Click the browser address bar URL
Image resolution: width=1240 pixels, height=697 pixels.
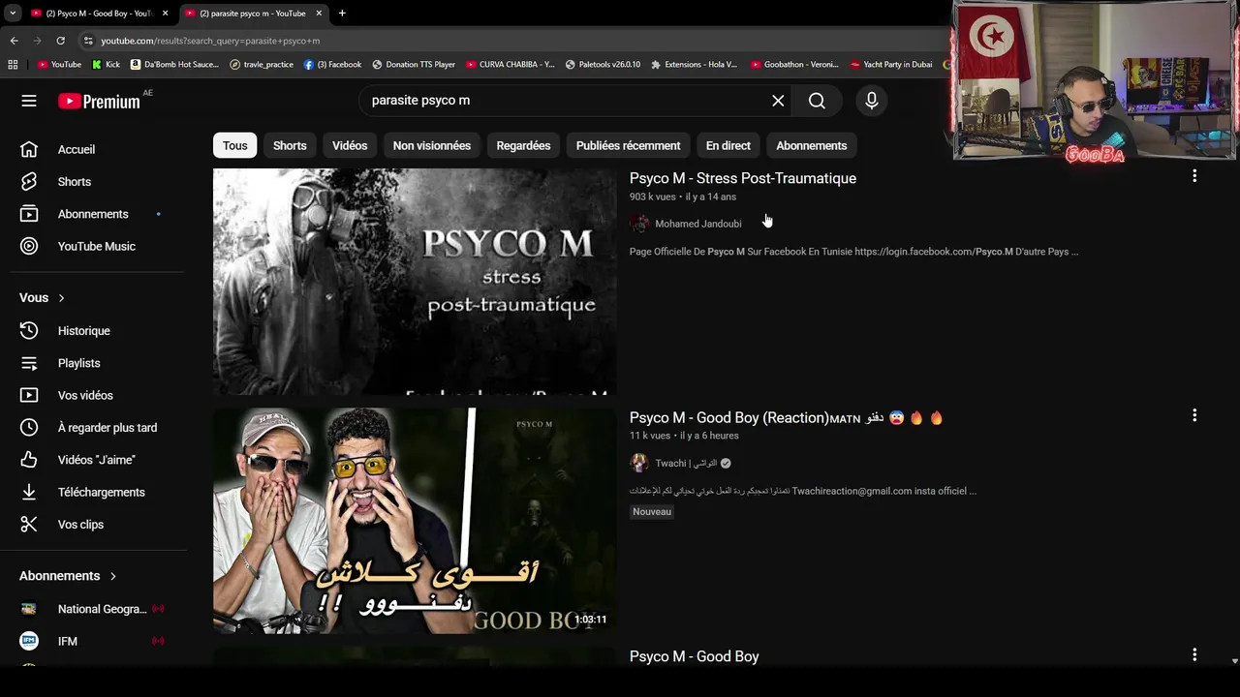[x=210, y=41]
